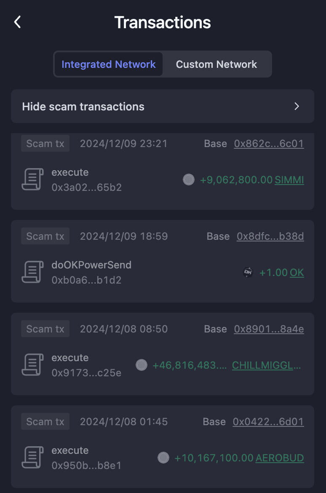Image resolution: width=326 pixels, height=493 pixels.
Task: Go back using the left arrow
Action: tap(17, 22)
